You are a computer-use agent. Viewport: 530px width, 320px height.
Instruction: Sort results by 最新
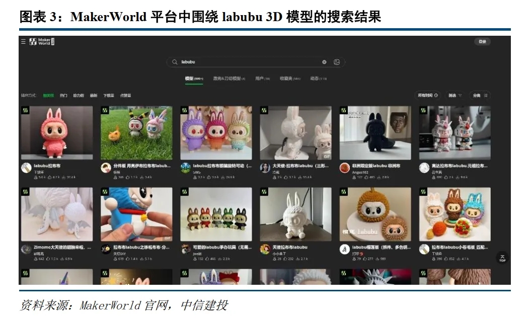(x=94, y=95)
